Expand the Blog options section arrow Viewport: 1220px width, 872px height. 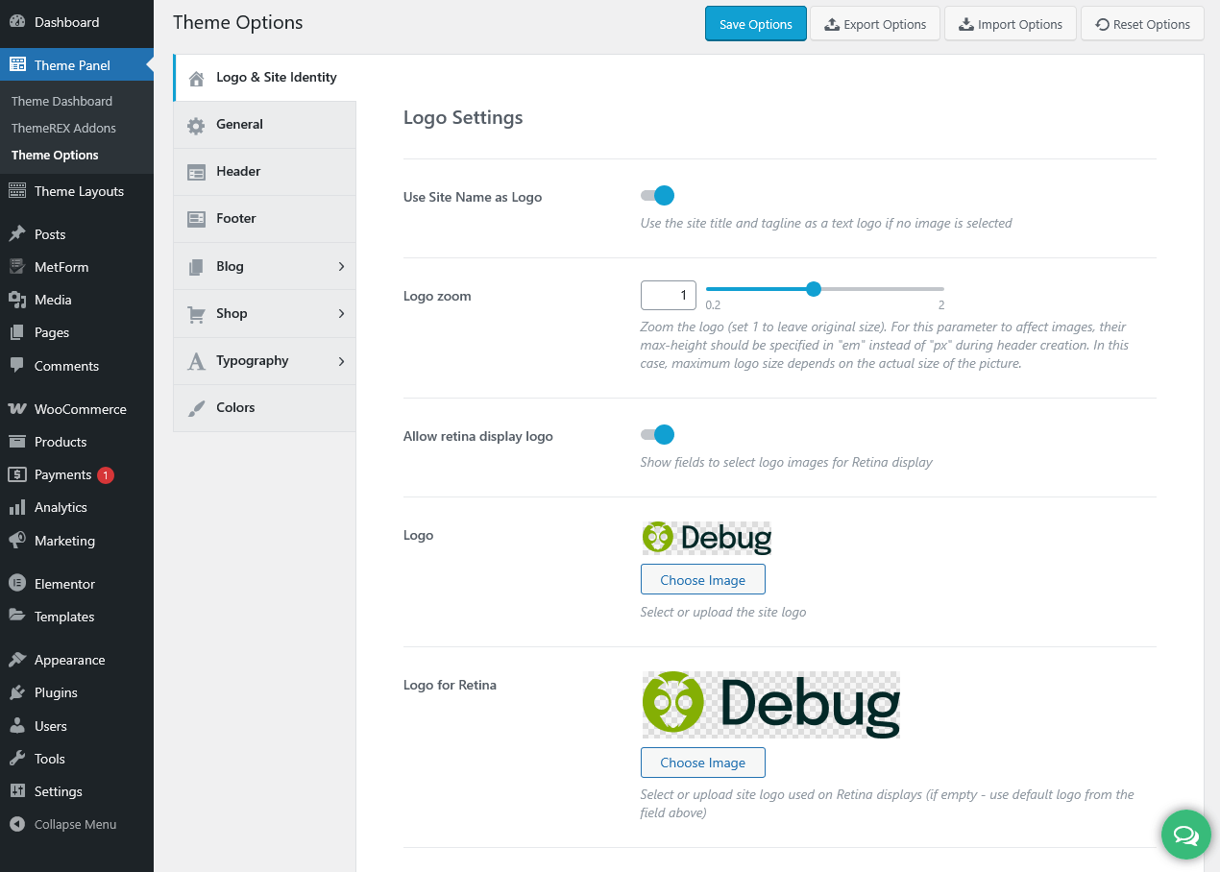341,267
